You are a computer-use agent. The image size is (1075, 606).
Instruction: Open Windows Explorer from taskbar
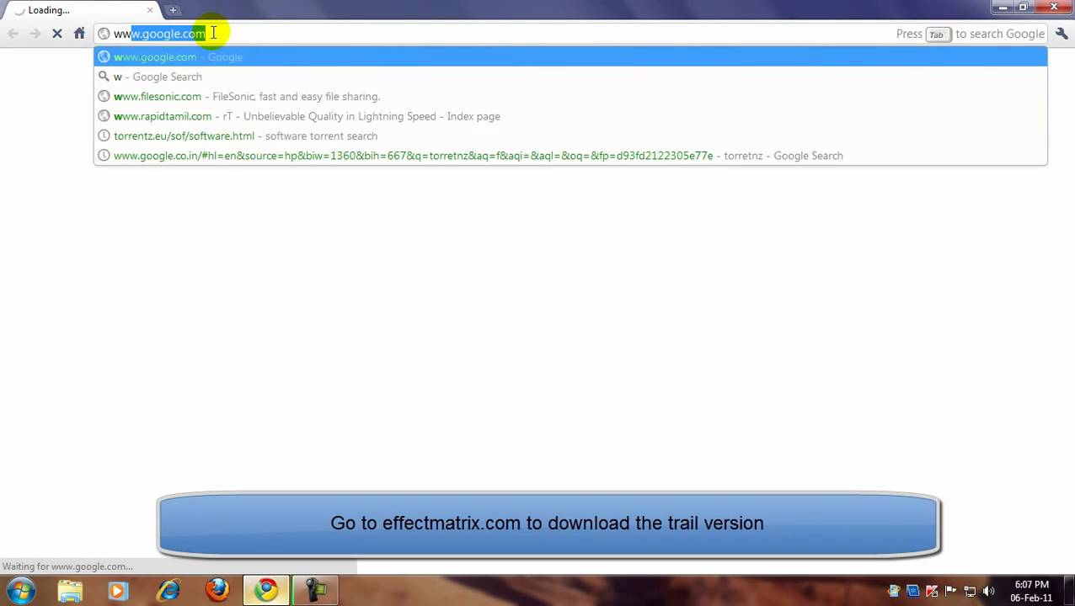tap(71, 591)
